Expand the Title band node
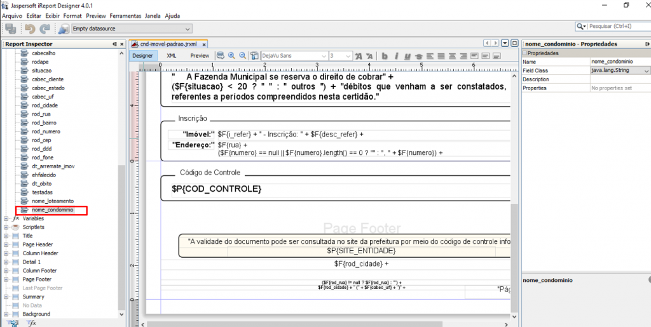 6,236
